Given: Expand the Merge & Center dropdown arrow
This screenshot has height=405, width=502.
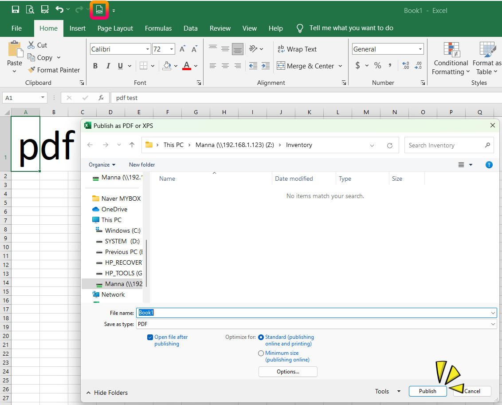Looking at the screenshot, I should 340,66.
